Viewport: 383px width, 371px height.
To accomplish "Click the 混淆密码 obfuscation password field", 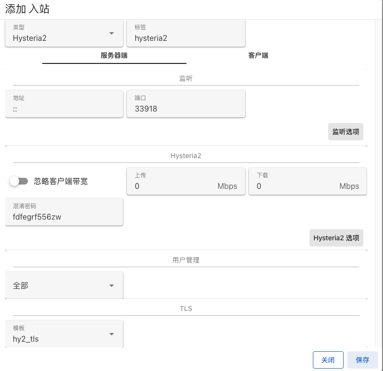I will click(x=64, y=212).
